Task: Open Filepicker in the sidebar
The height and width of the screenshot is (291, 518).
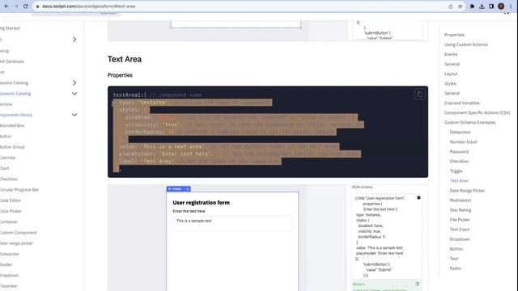Action: point(9,286)
